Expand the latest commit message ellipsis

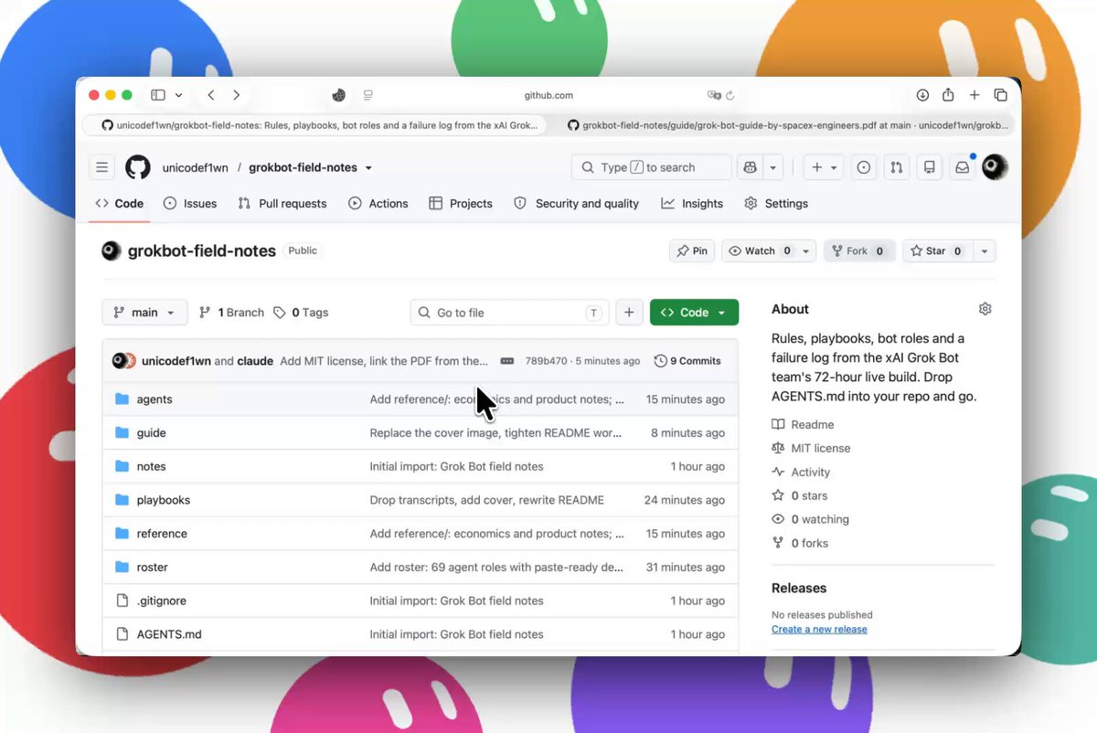point(507,361)
